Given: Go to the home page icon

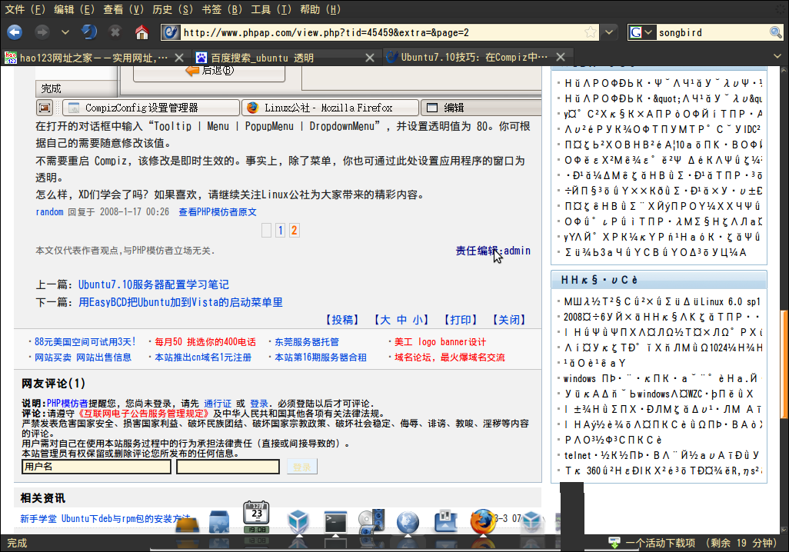Looking at the screenshot, I should [x=142, y=33].
